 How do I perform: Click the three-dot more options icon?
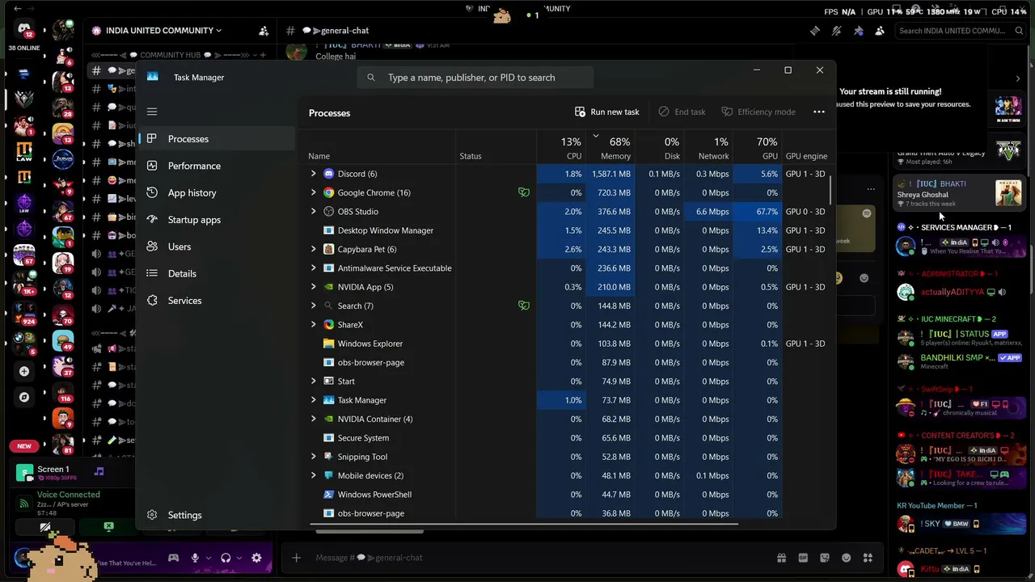pos(819,112)
